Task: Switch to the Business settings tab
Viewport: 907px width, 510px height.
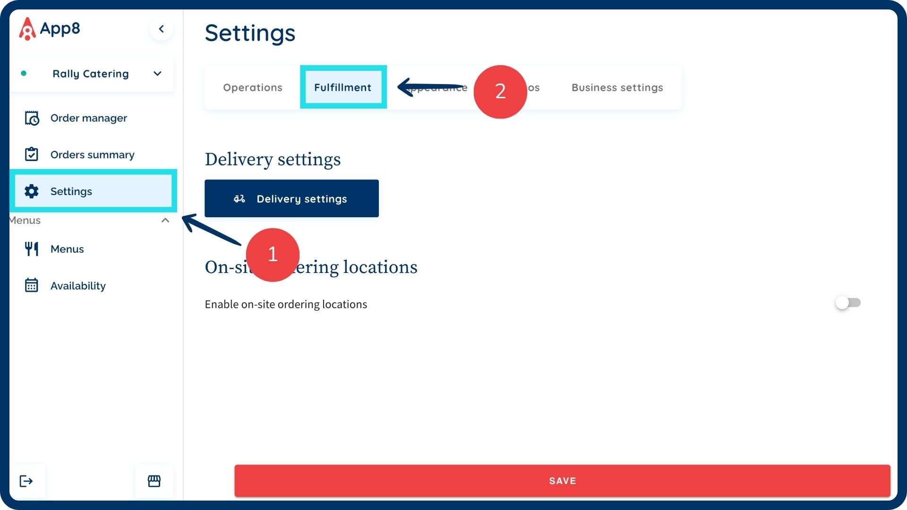Action: point(617,87)
